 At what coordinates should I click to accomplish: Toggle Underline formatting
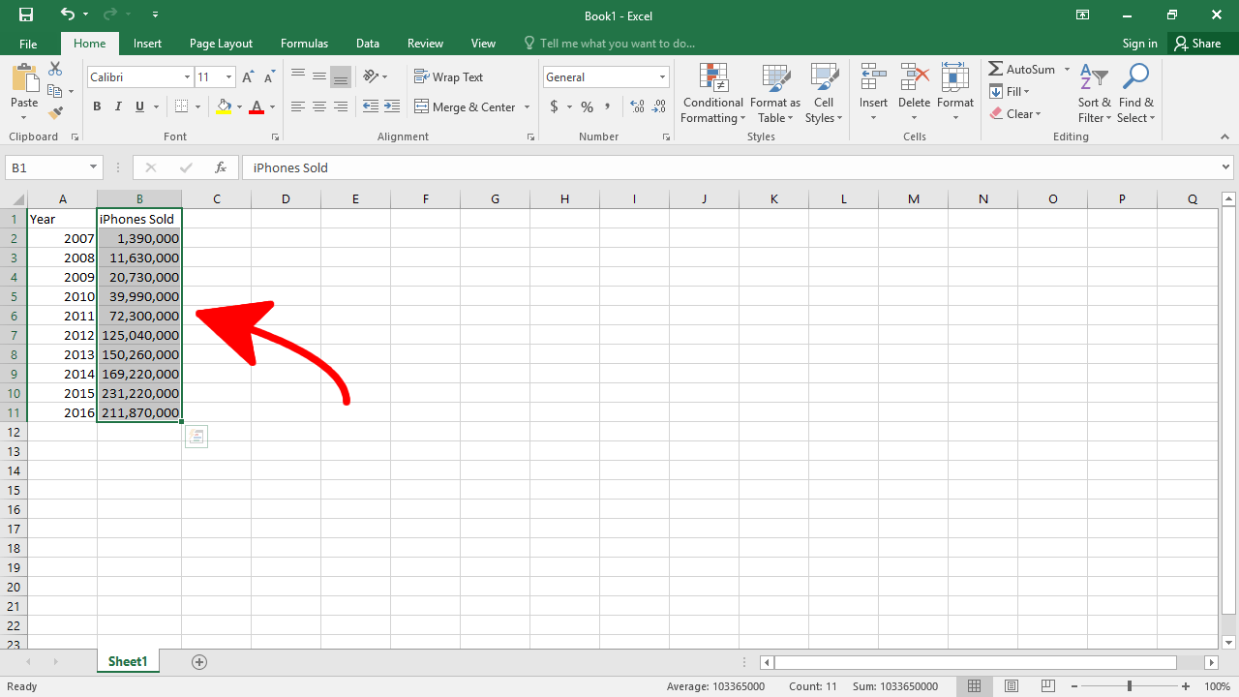coord(139,106)
